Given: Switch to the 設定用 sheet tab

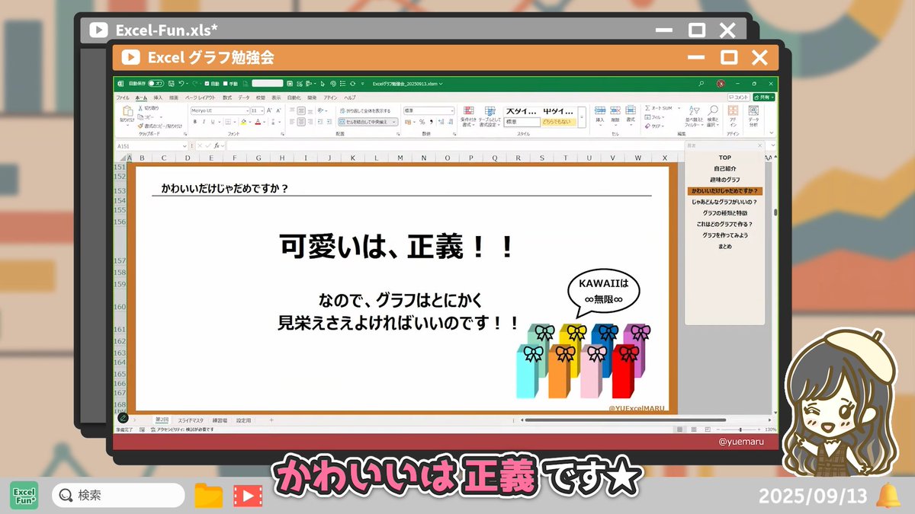Looking at the screenshot, I should click(243, 420).
